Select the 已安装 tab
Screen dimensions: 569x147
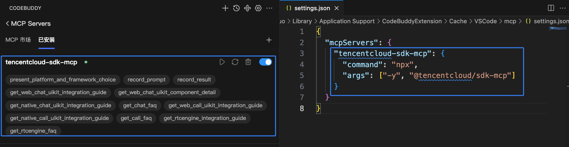[x=46, y=40]
